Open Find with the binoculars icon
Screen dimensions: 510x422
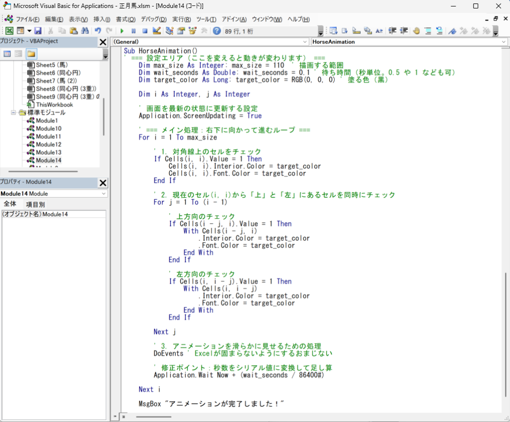coord(85,31)
